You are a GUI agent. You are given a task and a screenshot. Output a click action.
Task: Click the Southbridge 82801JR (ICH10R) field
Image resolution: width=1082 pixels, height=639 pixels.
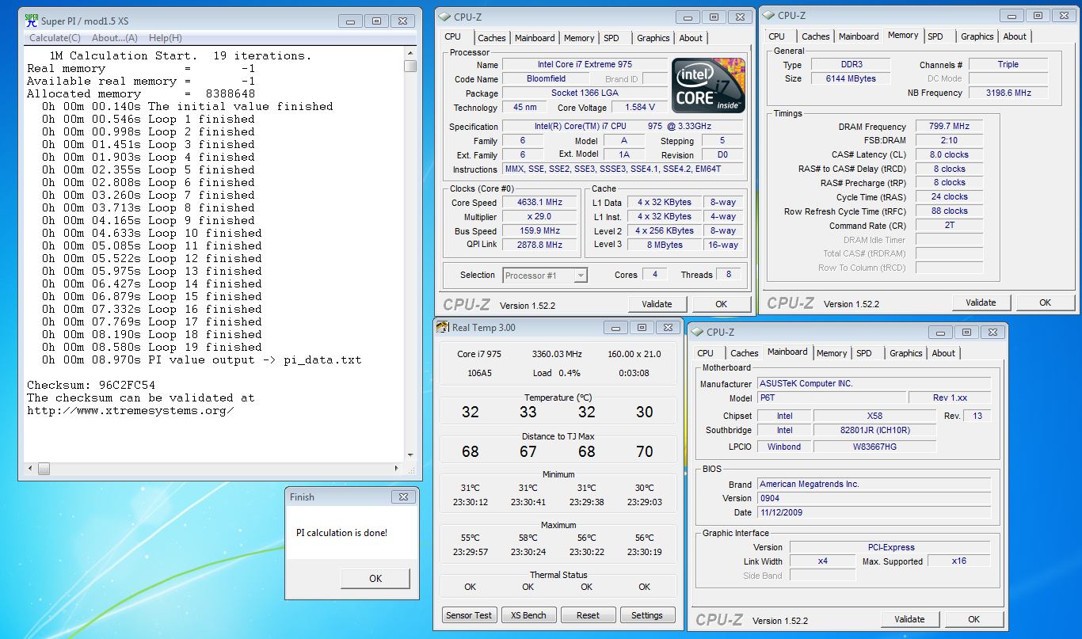(874, 431)
